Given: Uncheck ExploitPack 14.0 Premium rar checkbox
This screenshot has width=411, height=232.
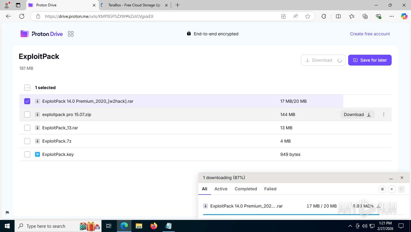Looking at the screenshot, I should (27, 101).
